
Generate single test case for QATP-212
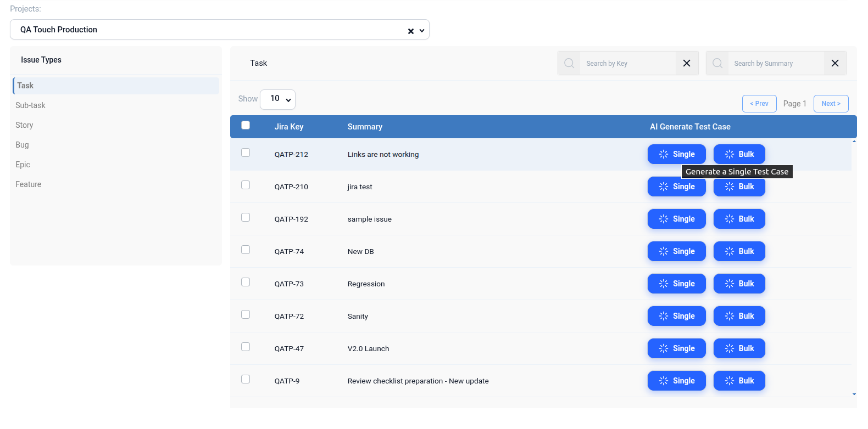(676, 154)
